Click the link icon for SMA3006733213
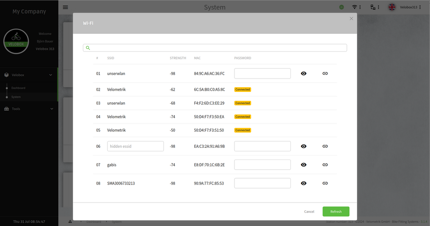 click(325, 183)
